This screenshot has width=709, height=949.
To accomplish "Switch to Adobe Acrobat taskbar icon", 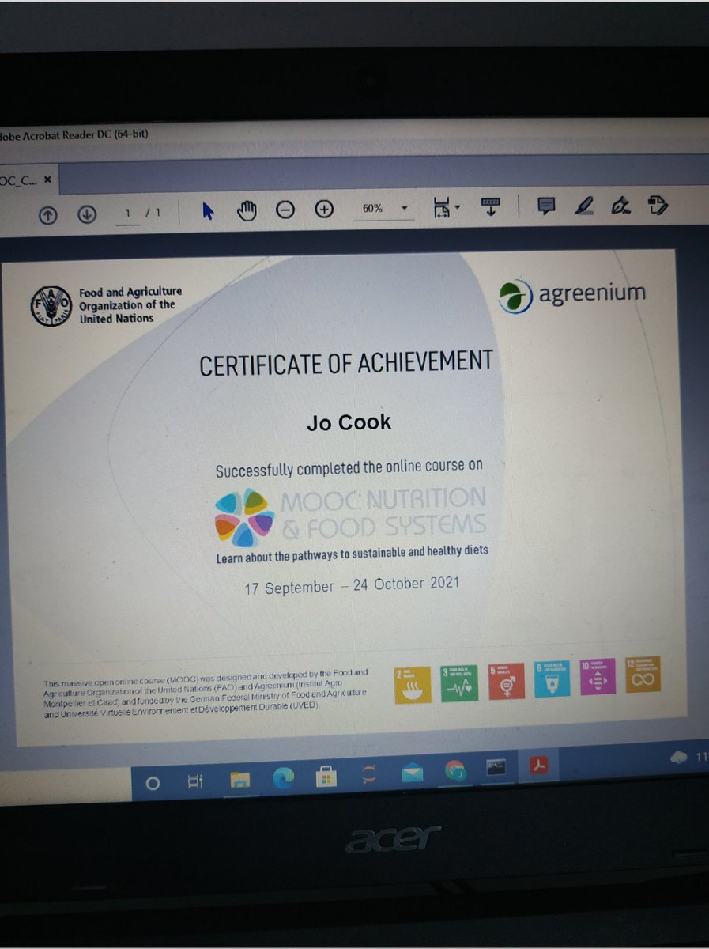I will point(539,766).
